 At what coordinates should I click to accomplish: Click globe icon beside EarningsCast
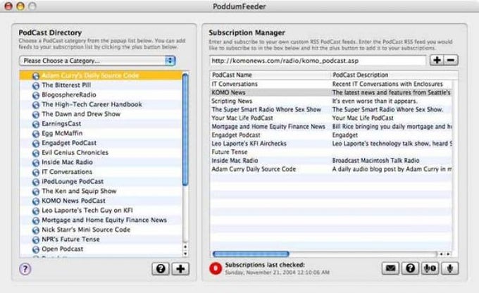36,125
